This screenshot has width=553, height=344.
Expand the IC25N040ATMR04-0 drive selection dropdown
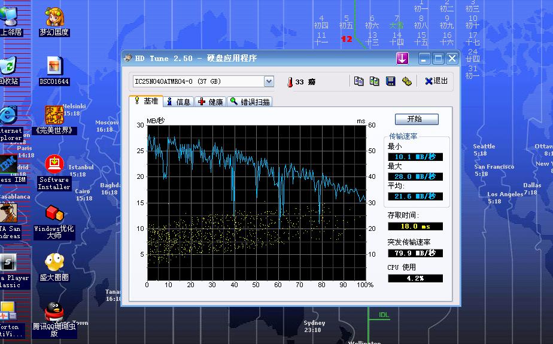[269, 81]
